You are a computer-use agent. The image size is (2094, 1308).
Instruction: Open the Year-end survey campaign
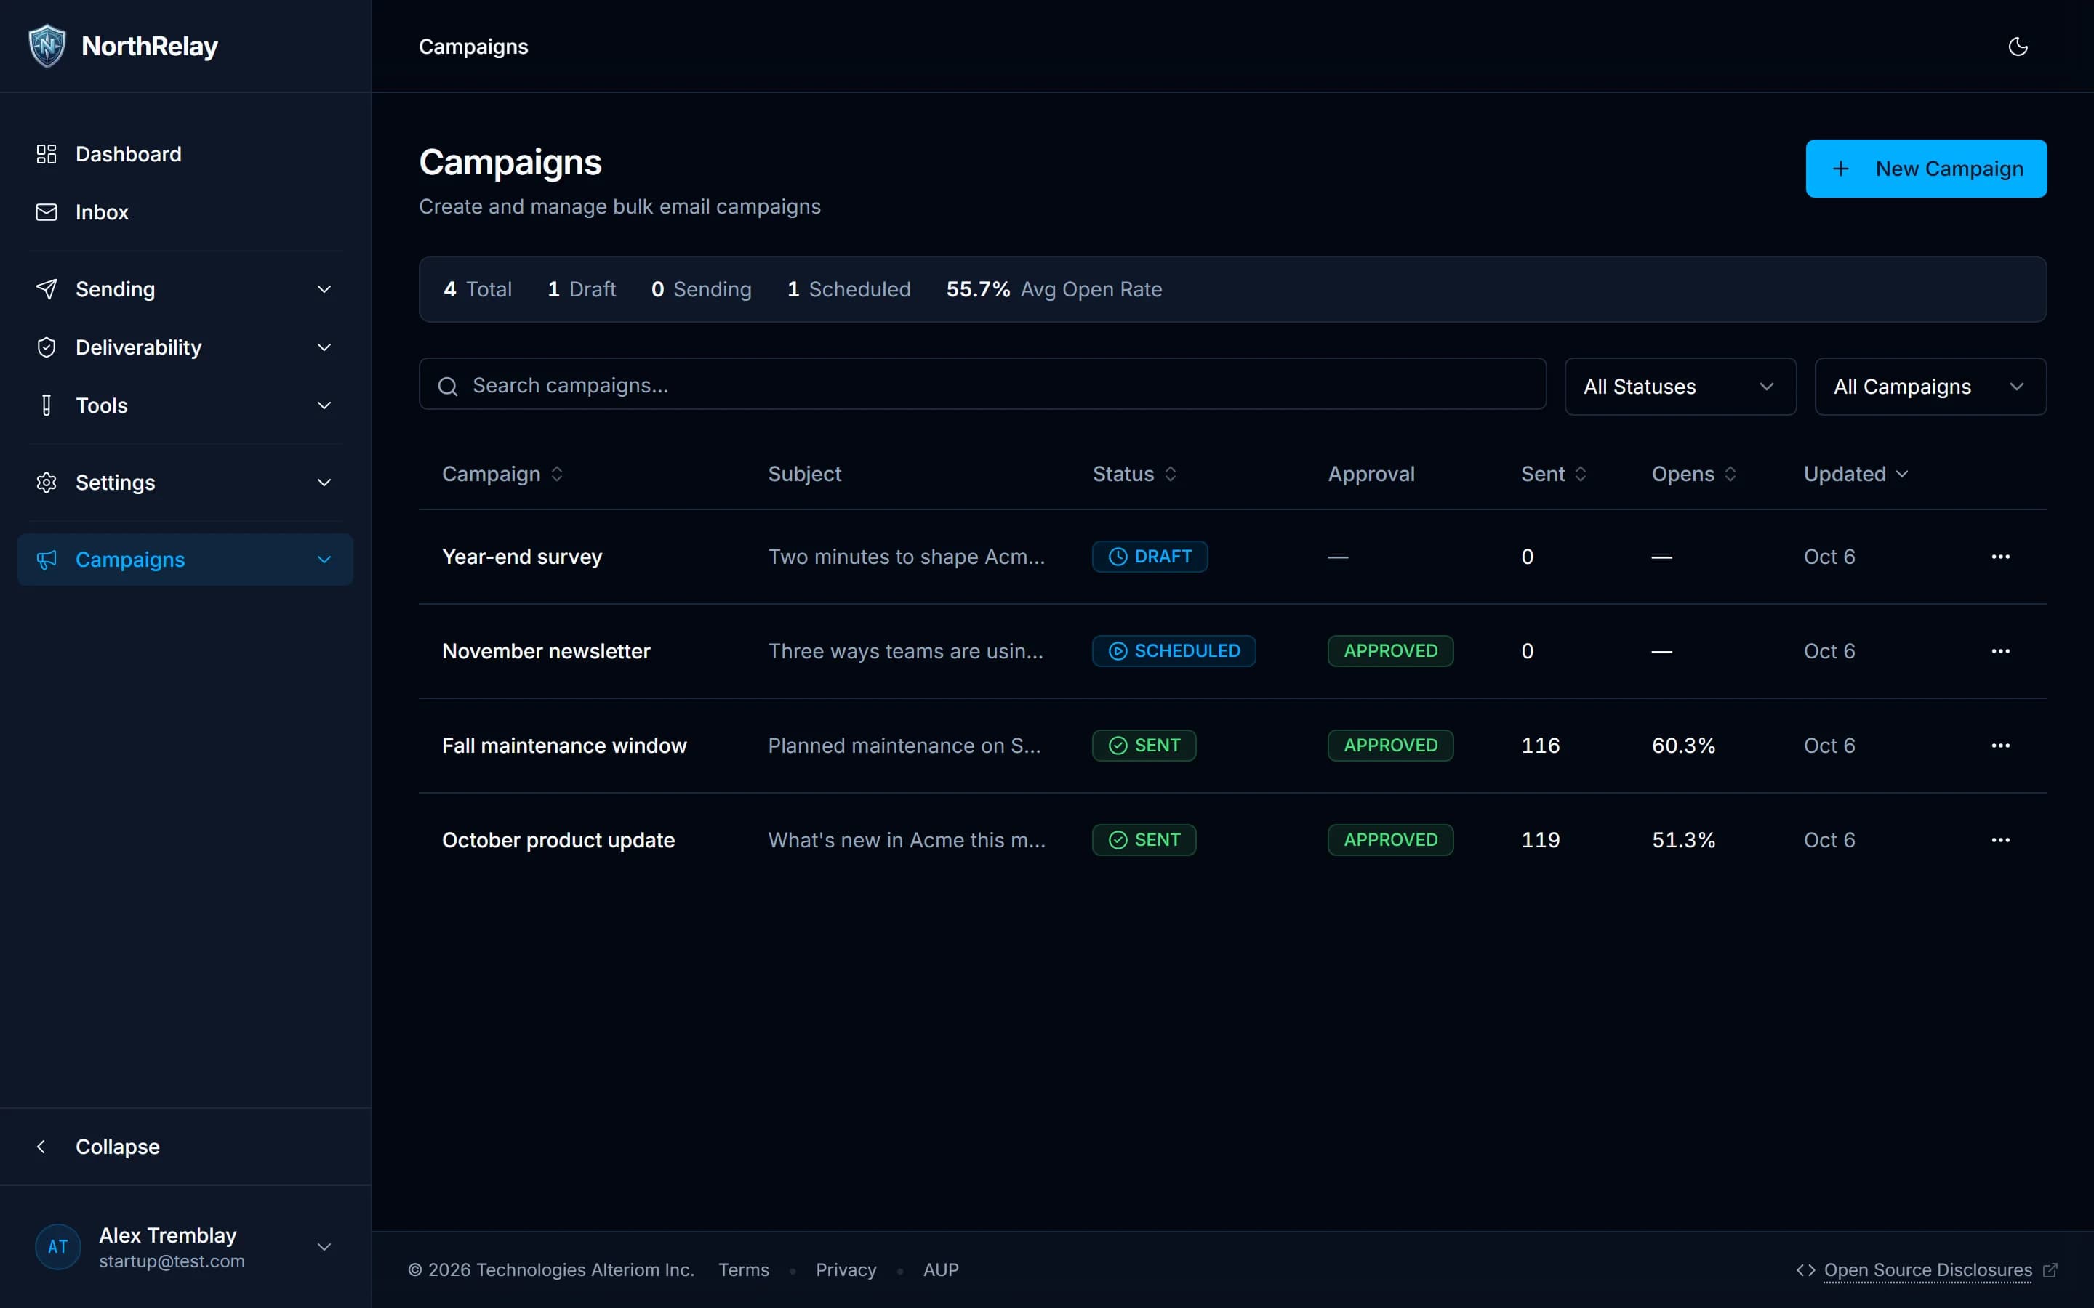[522, 556]
